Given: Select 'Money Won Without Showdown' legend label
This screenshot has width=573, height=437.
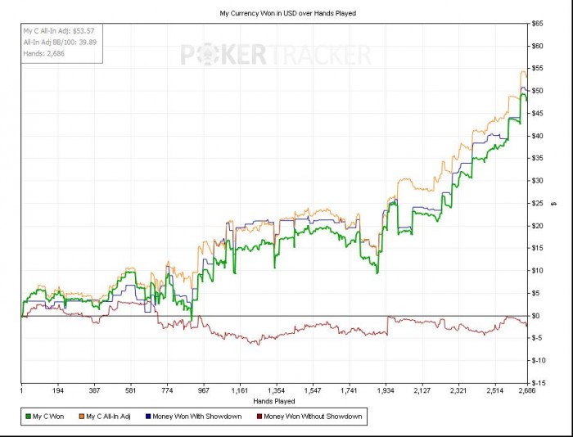Looking at the screenshot, I should pos(313,417).
